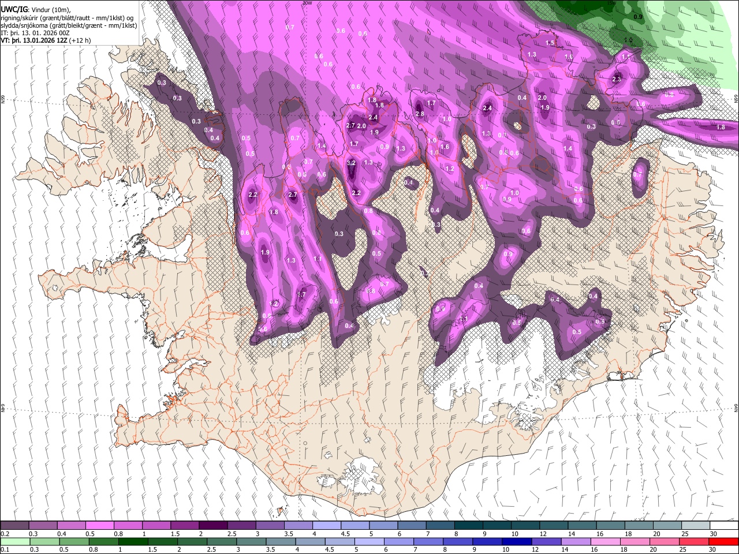Pick the lavender 14–16 rain legend swatch

tap(576, 541)
